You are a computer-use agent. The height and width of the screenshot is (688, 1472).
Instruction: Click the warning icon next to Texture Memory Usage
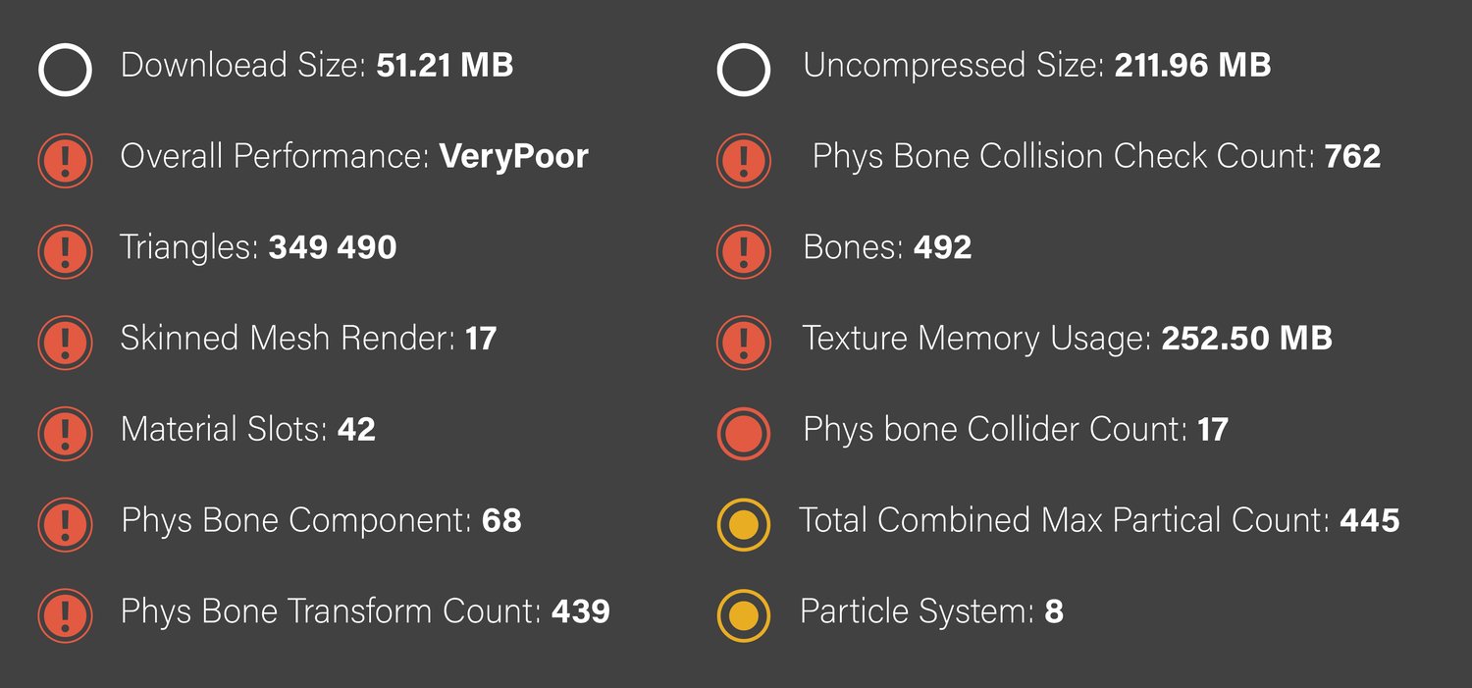point(743,343)
